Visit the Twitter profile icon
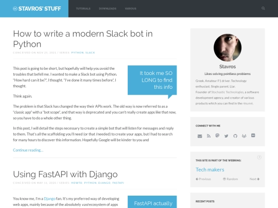This screenshot has height=208, width=278. coord(226,136)
